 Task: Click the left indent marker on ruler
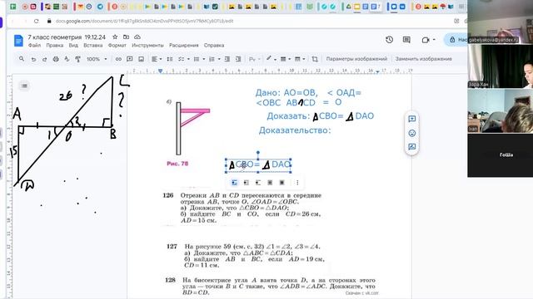click(x=160, y=71)
